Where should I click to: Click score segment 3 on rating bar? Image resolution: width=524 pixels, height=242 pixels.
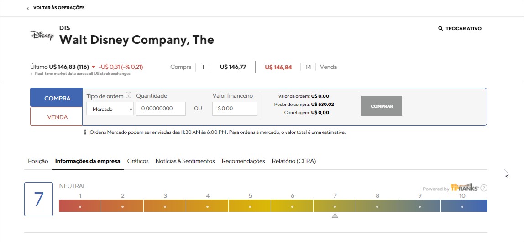pos(165,206)
